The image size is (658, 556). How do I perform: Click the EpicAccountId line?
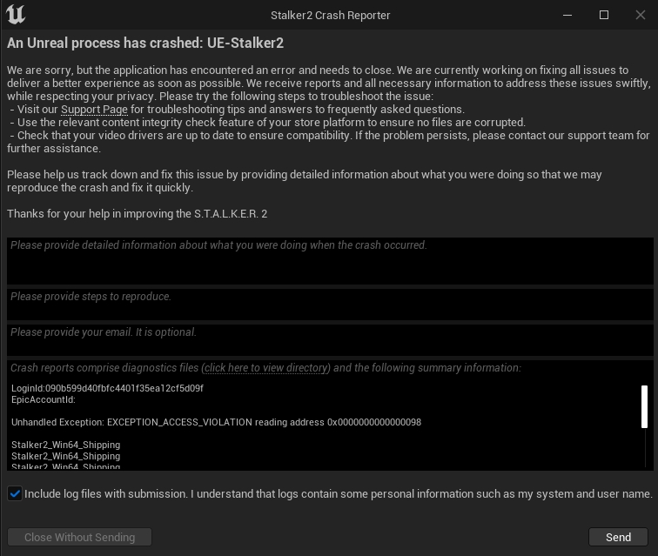(x=44, y=399)
